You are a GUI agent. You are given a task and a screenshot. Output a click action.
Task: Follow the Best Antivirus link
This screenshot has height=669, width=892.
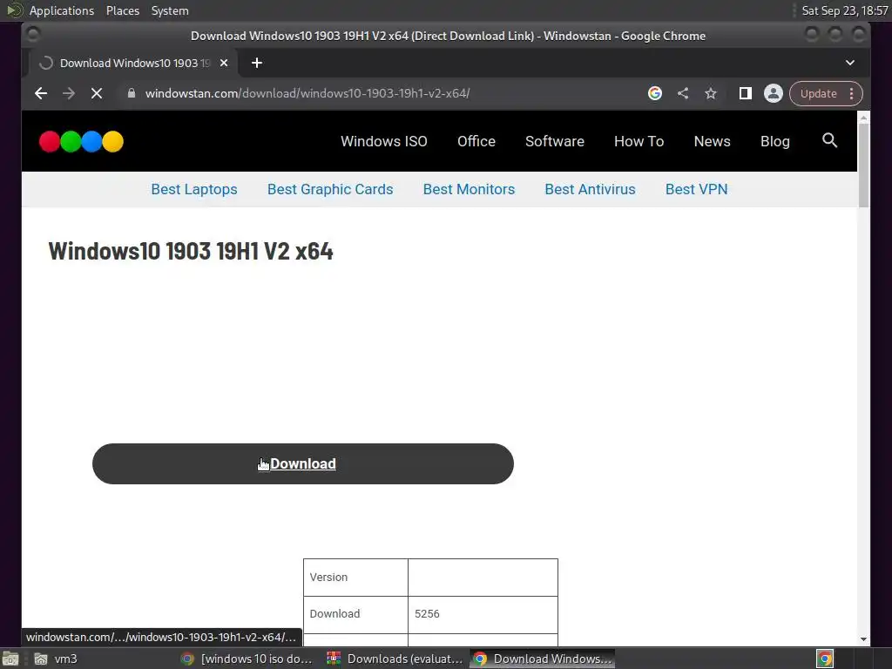click(x=590, y=189)
